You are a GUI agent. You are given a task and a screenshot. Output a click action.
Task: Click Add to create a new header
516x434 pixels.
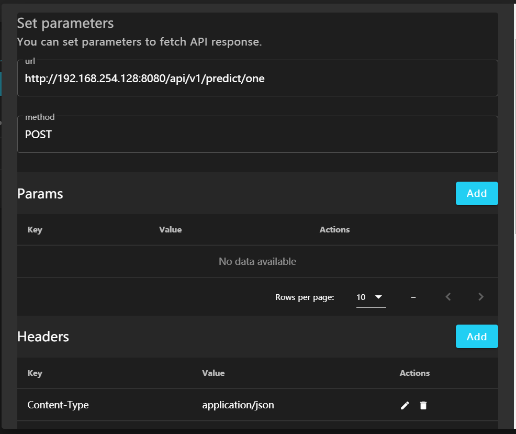477,336
